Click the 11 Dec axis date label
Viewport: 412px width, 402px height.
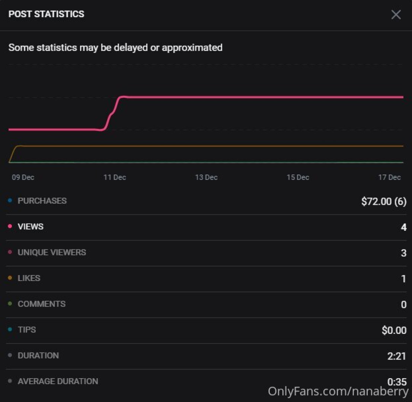click(x=115, y=177)
